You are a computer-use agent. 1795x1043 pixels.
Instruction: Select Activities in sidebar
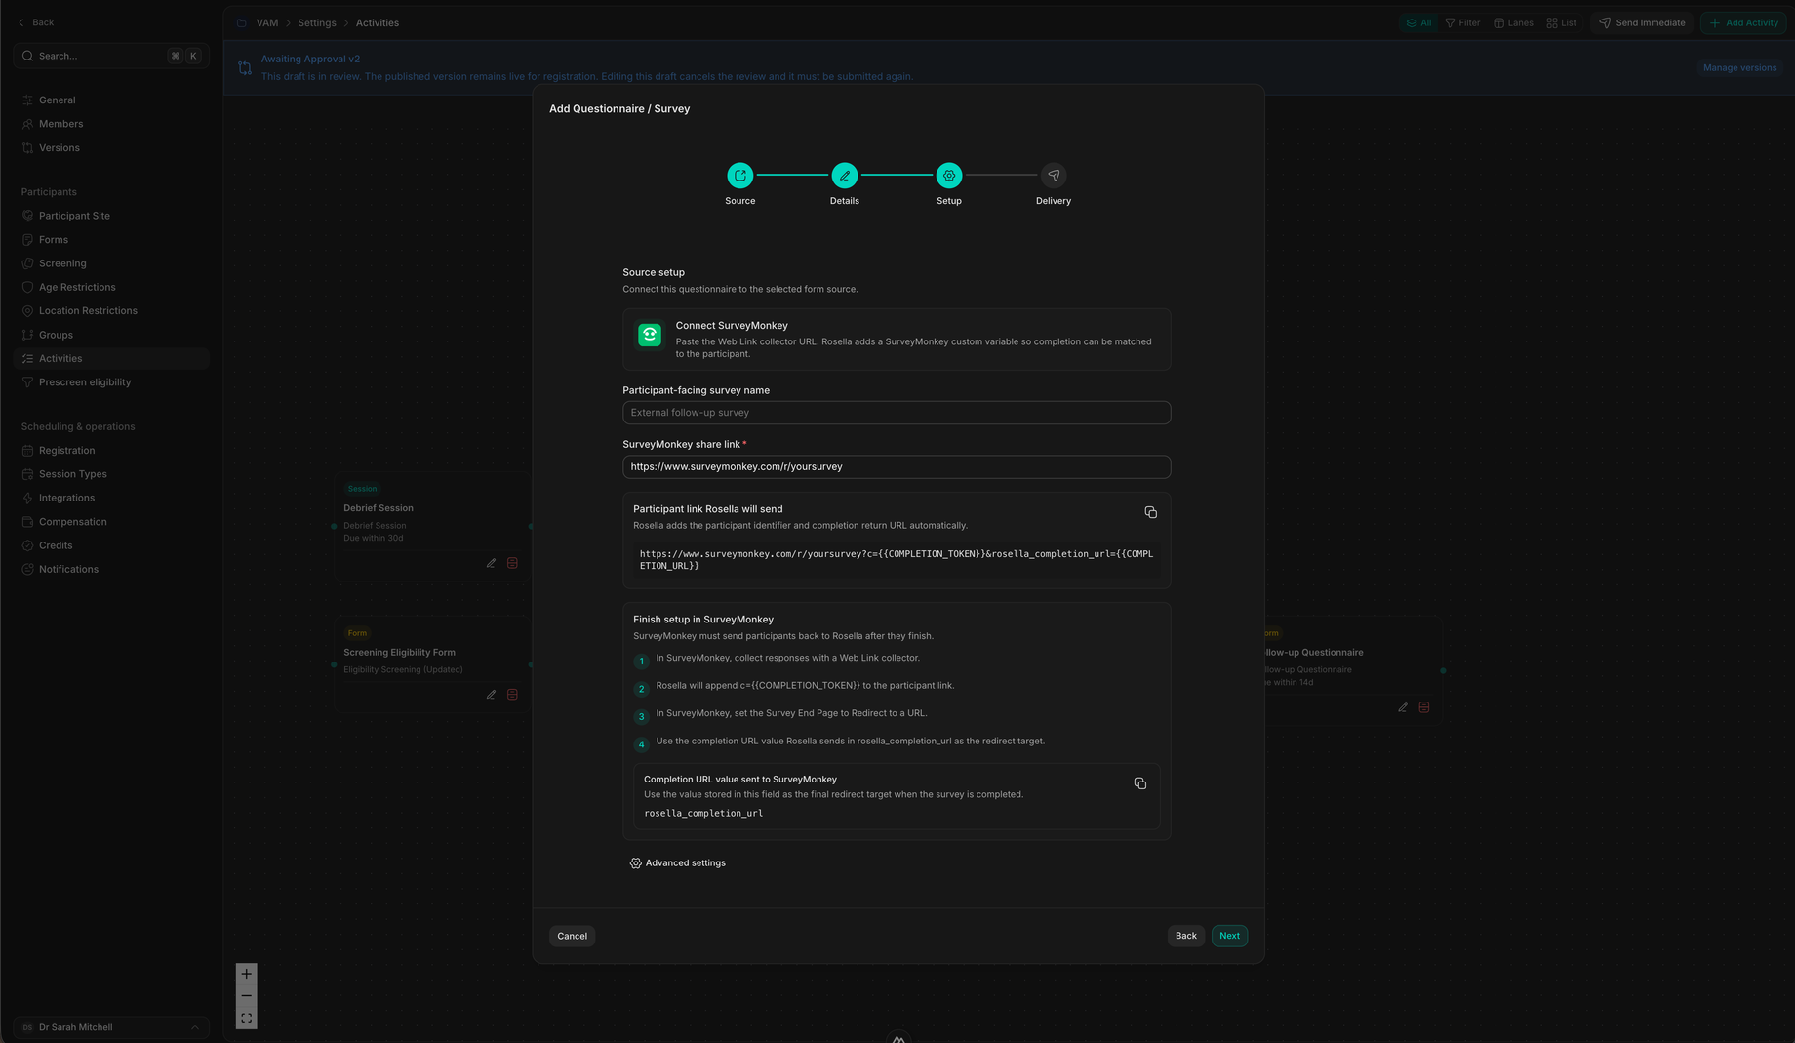pos(111,359)
